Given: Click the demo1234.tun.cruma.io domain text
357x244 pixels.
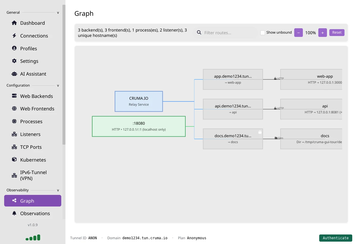Looking at the screenshot, I should point(145,238).
